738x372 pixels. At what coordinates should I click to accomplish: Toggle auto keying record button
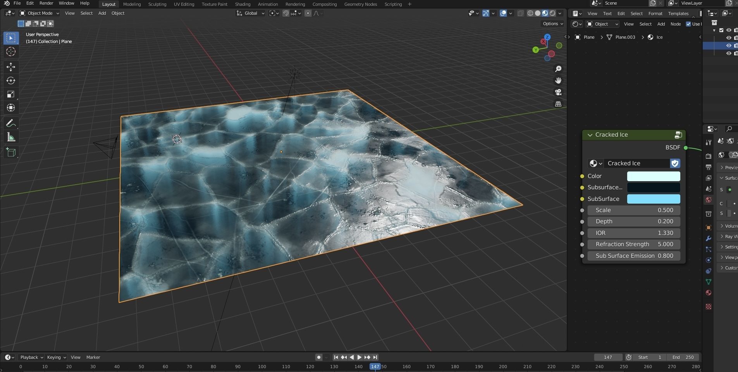click(x=319, y=357)
